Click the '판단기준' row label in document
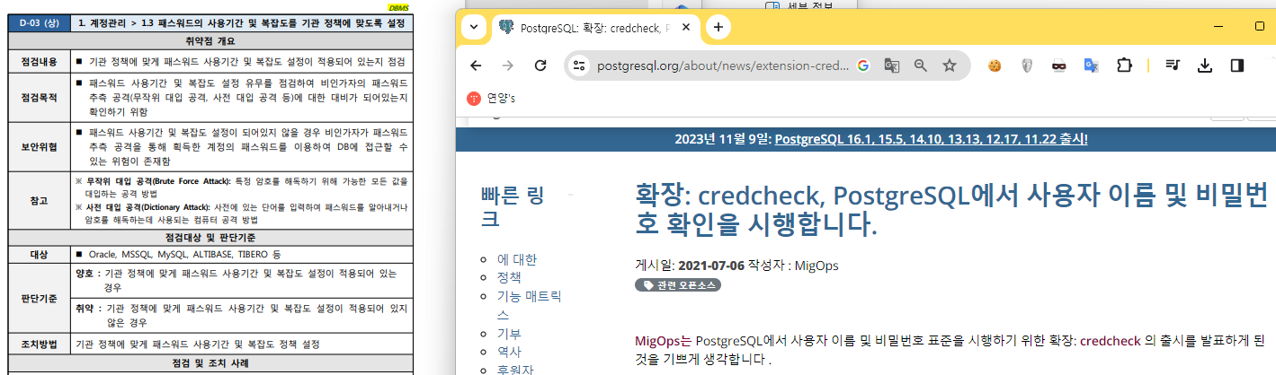The width and height of the screenshot is (1276, 375). [38, 297]
